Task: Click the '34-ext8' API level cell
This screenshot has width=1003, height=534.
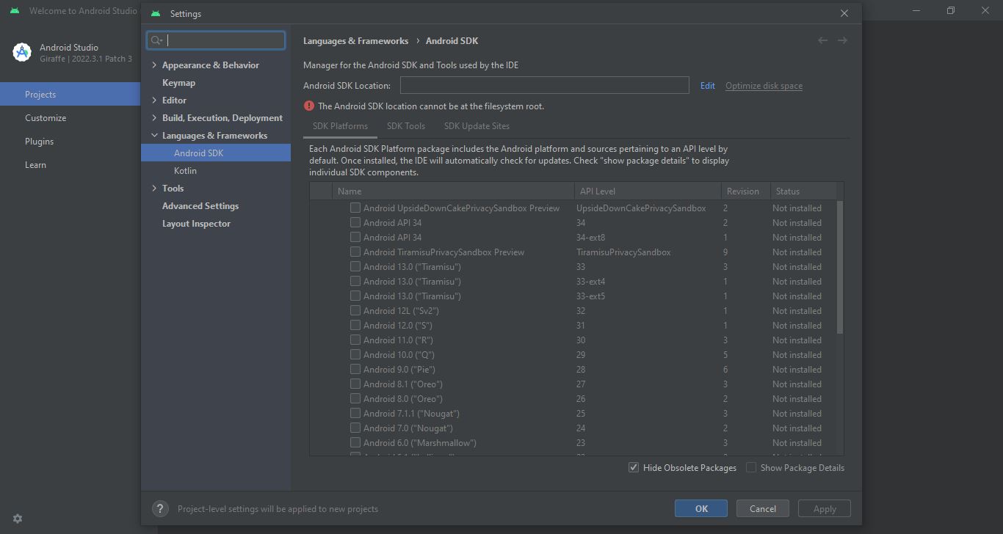Action: pyautogui.click(x=590, y=237)
